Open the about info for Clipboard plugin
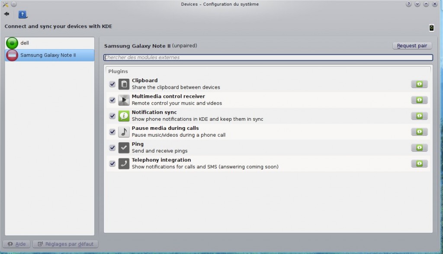Screen dimensions: 443x254 (x=419, y=84)
